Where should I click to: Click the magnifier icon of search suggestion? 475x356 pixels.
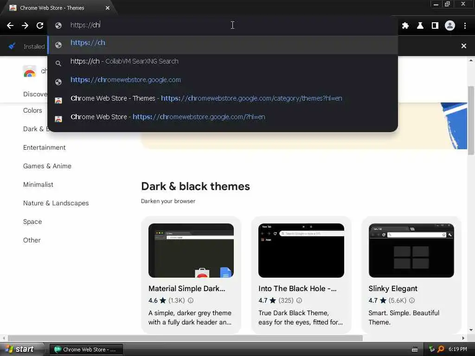point(58,63)
